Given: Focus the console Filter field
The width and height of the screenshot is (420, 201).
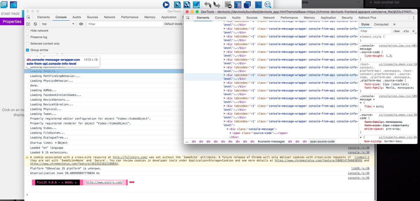Looking at the screenshot, I should click(124, 24).
